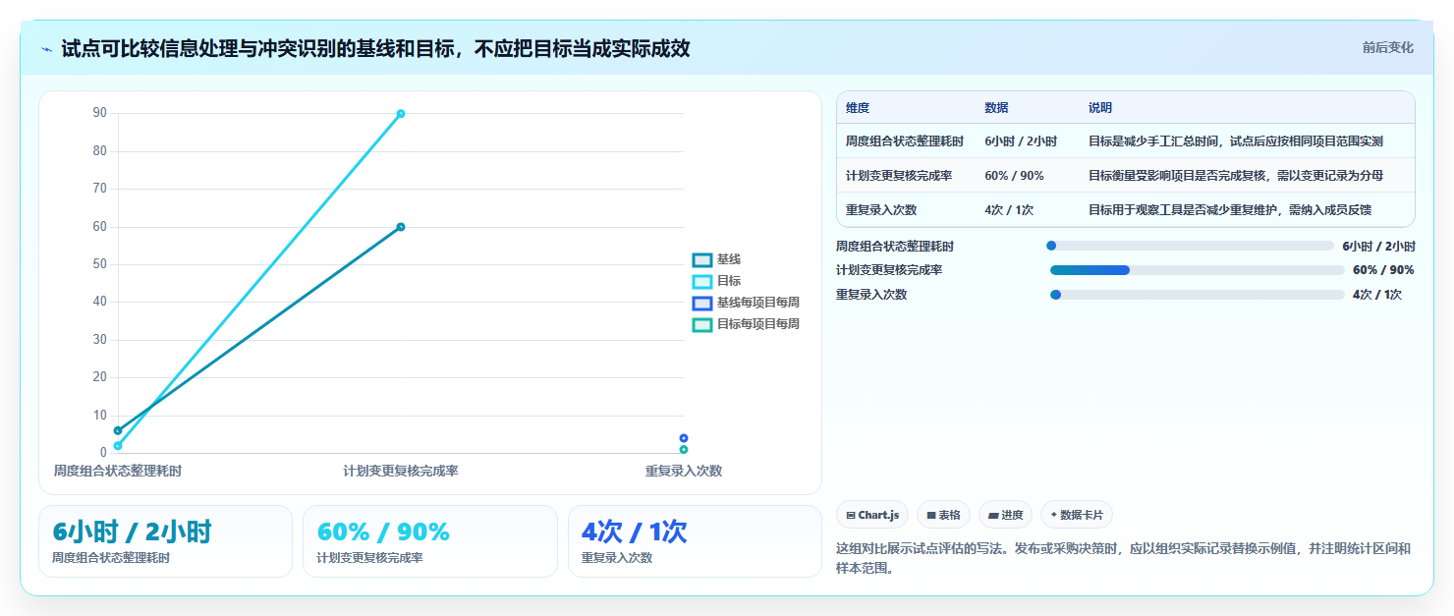
Task: Toggle the 基线每项目每周 legend entry
Action: pos(746,303)
